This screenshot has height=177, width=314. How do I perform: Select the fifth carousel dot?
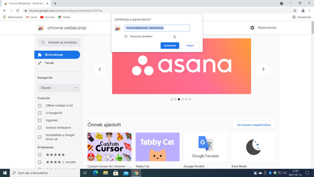coord(186,99)
